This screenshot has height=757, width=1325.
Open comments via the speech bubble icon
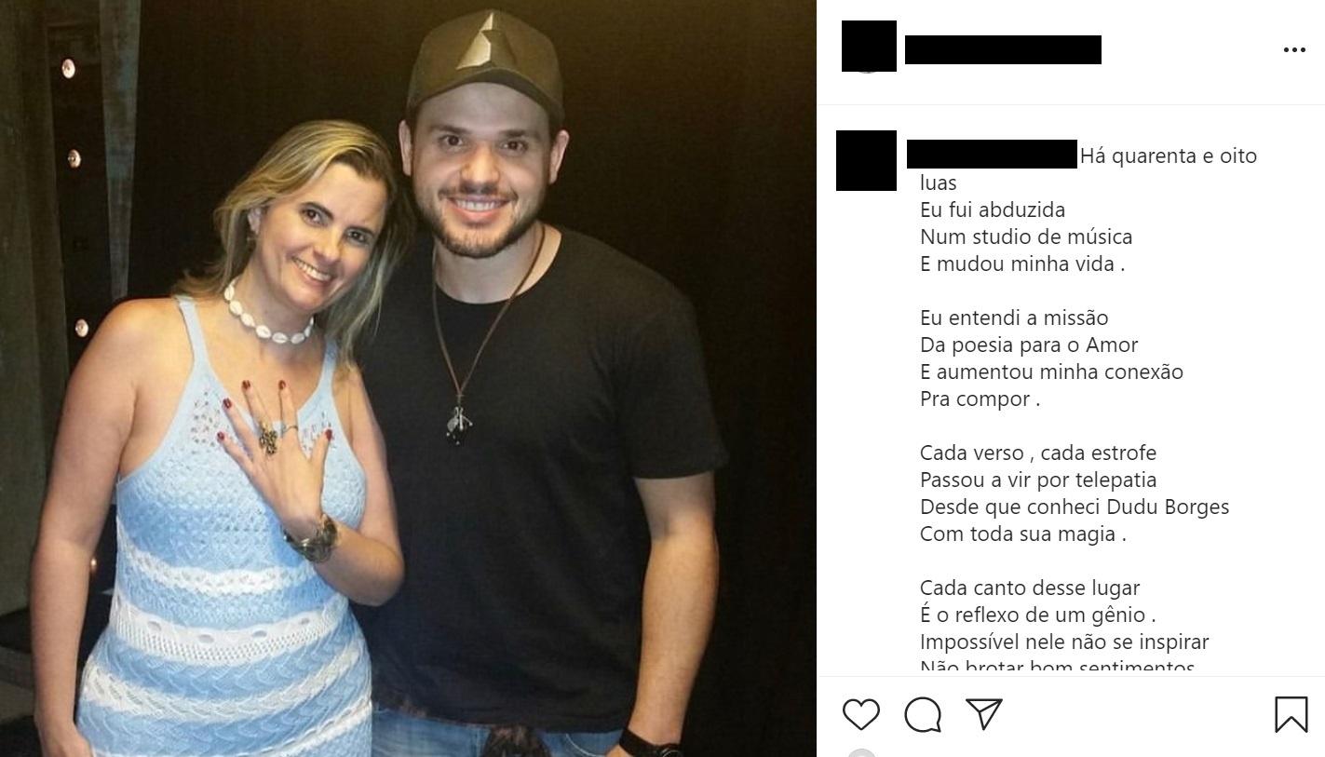click(922, 714)
